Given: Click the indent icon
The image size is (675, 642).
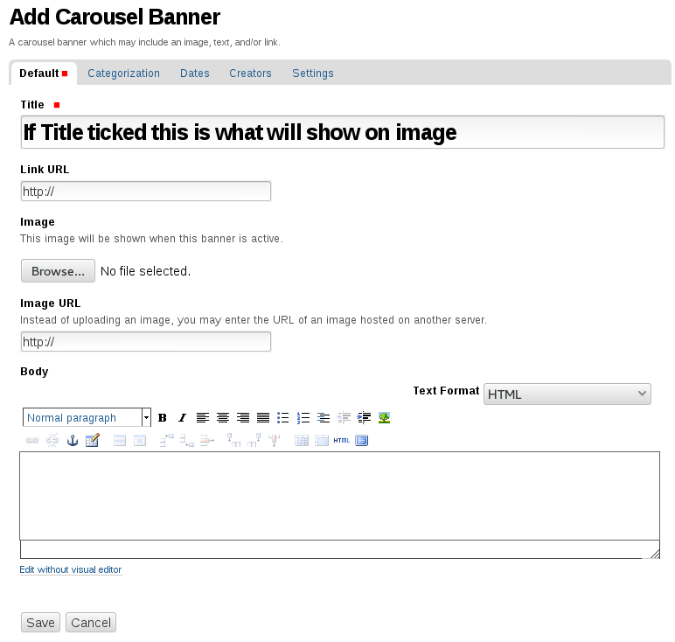Looking at the screenshot, I should [364, 418].
